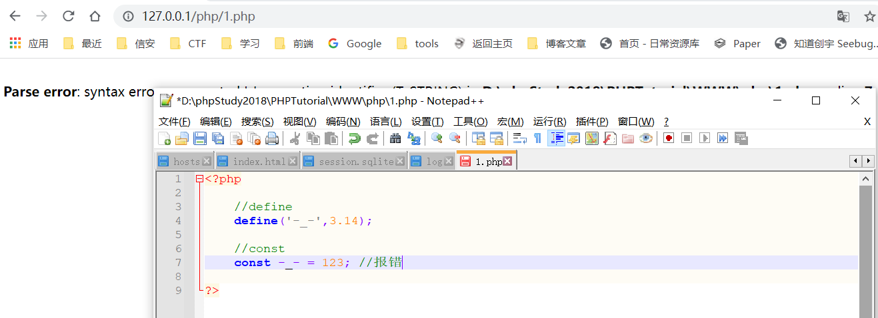The image size is (878, 318).
Task: Click the Close All toolbar icon
Action: (254, 138)
